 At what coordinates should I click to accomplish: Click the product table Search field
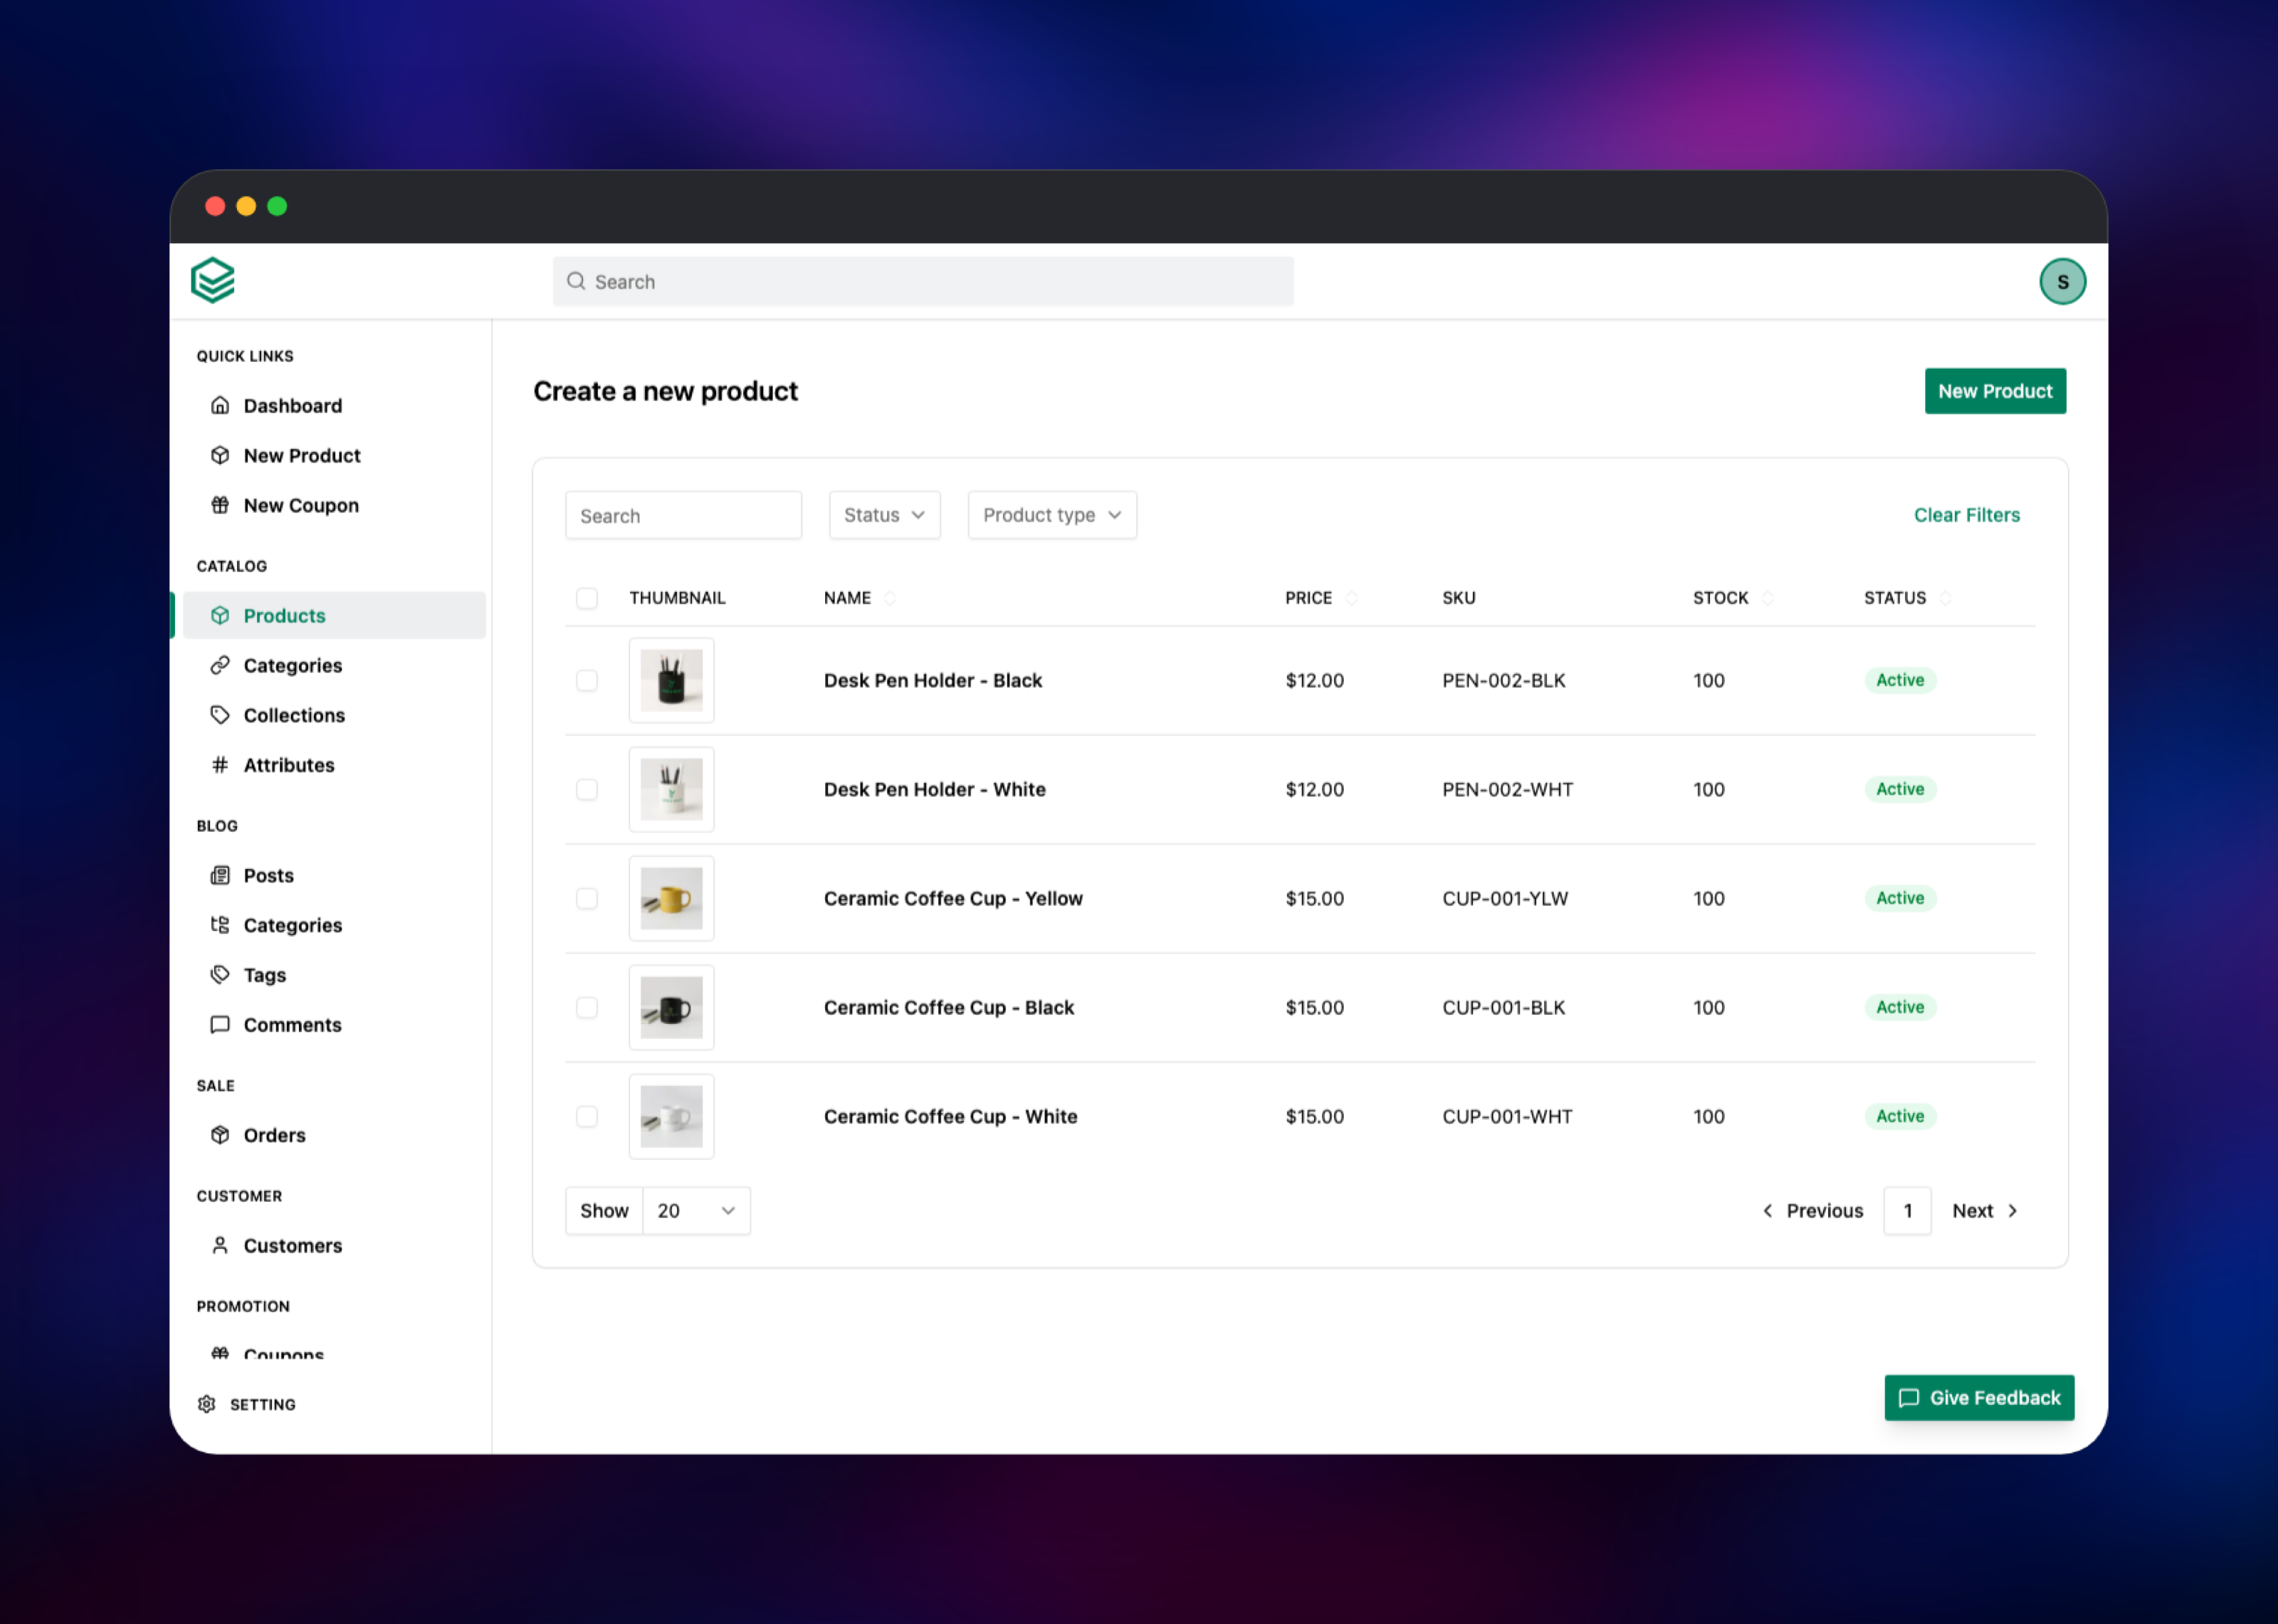click(x=683, y=515)
